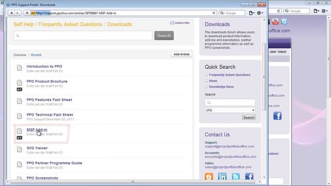This screenshot has width=331, height=186.
Task: Click document icon beside PPO Technical Fact Sheet
Action: (20, 116)
